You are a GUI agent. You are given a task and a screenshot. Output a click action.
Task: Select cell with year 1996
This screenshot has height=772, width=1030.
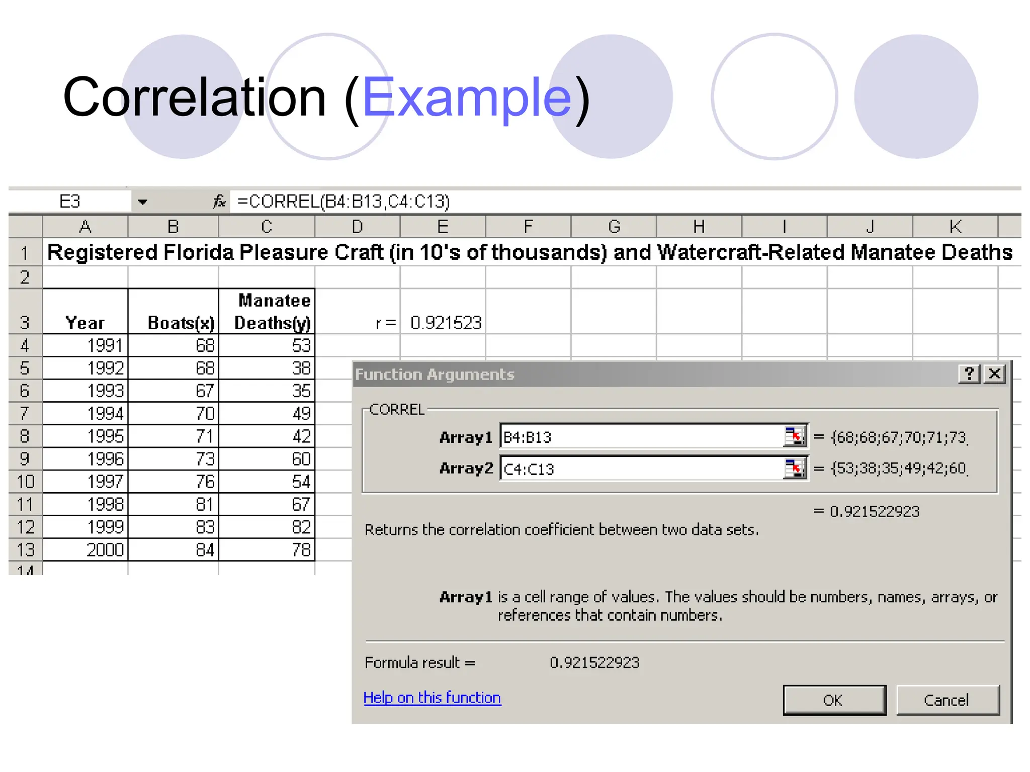tap(85, 459)
